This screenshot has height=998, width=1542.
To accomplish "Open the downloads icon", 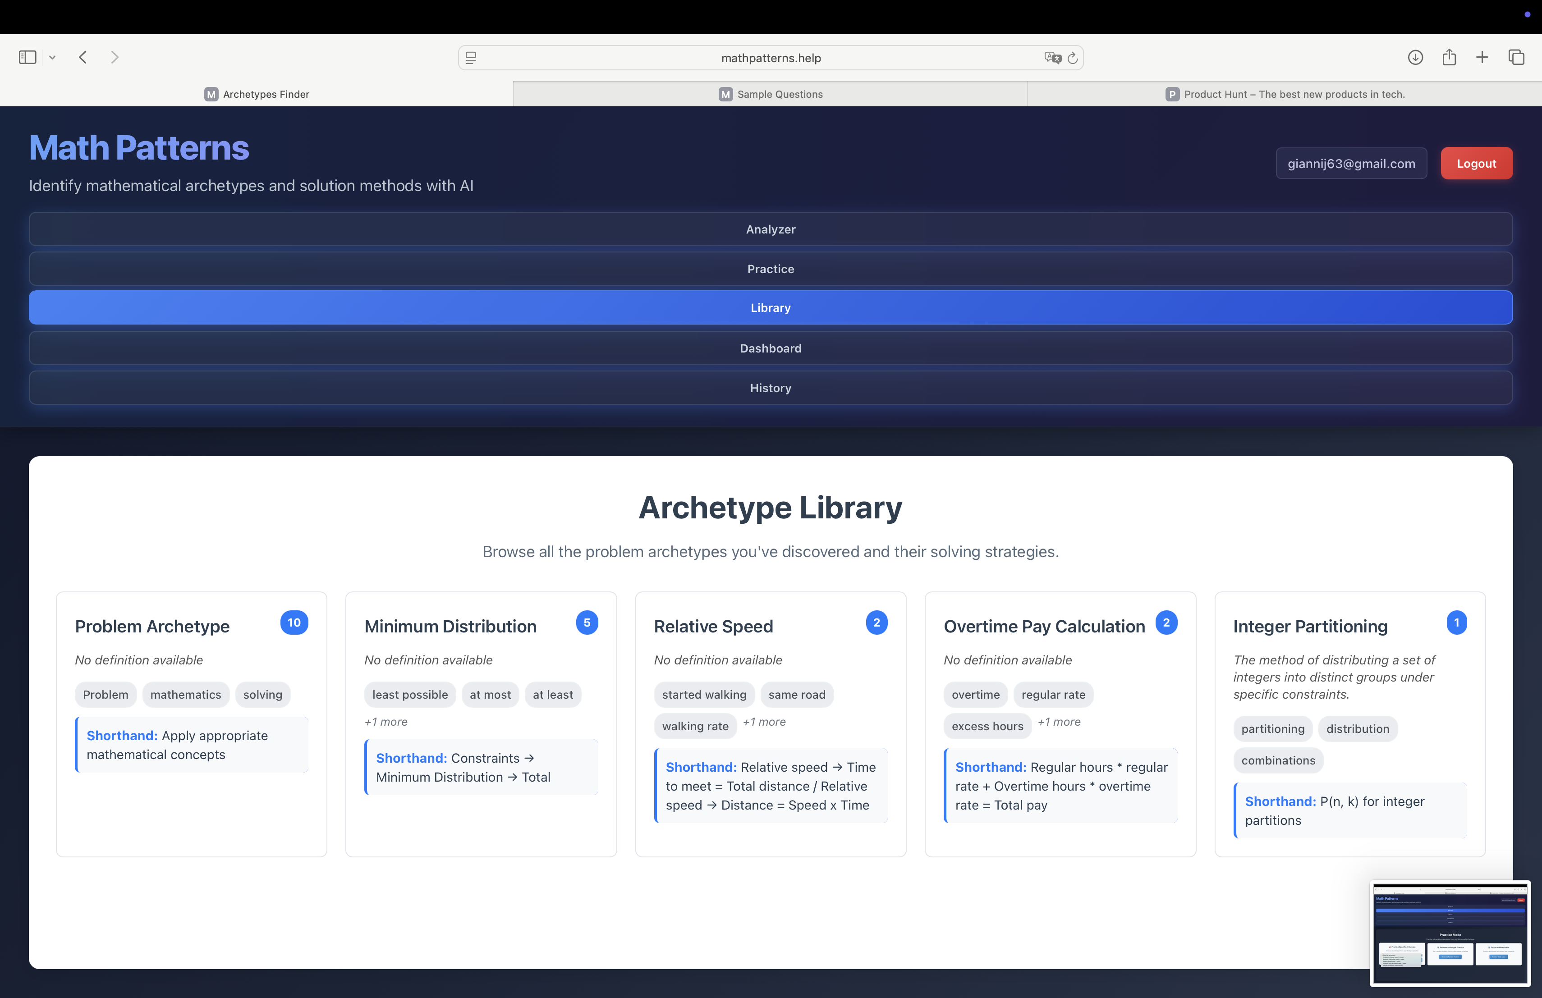I will pyautogui.click(x=1415, y=57).
